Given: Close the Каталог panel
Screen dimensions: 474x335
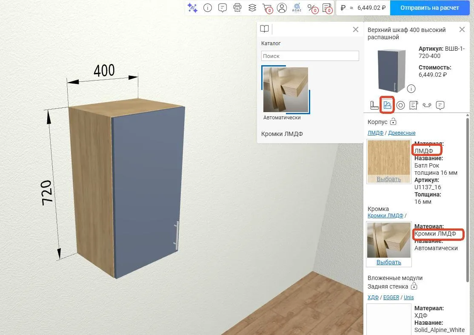Looking at the screenshot, I should coord(356,29).
